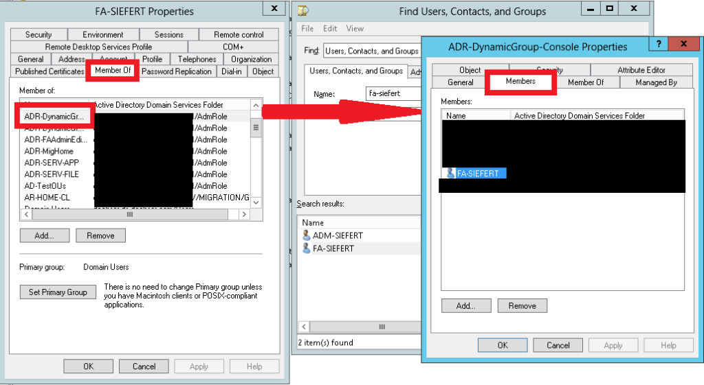704x385 pixels.
Task: Click the Find window title bar icon
Action: [304, 11]
